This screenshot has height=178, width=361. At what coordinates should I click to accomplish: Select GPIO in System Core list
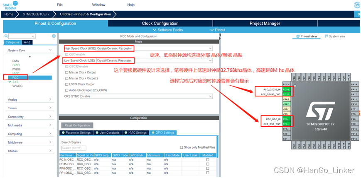pos(16,65)
